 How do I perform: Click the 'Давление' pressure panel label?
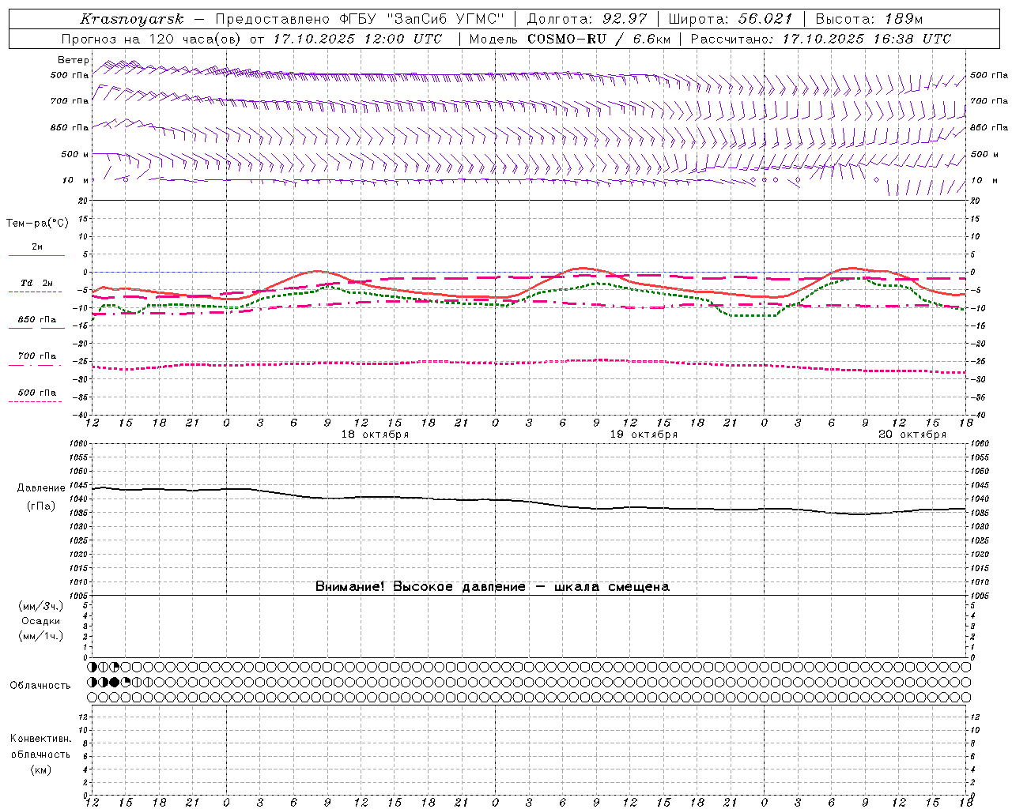point(41,488)
